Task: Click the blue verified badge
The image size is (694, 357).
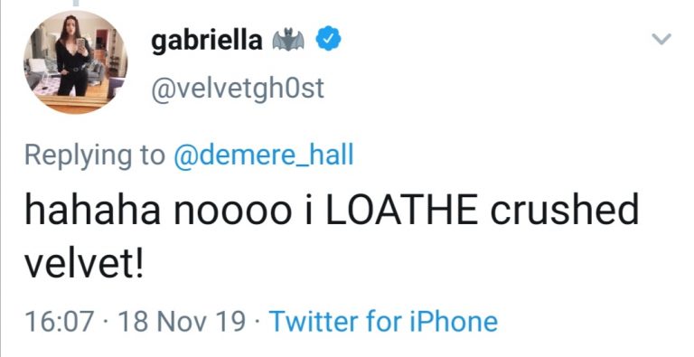Action: pyautogui.click(x=328, y=39)
